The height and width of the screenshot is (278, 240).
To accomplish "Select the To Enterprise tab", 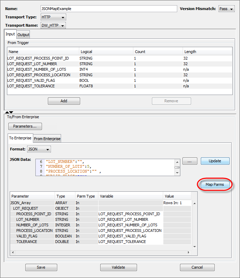I will pyautogui.click(x=20, y=138).
